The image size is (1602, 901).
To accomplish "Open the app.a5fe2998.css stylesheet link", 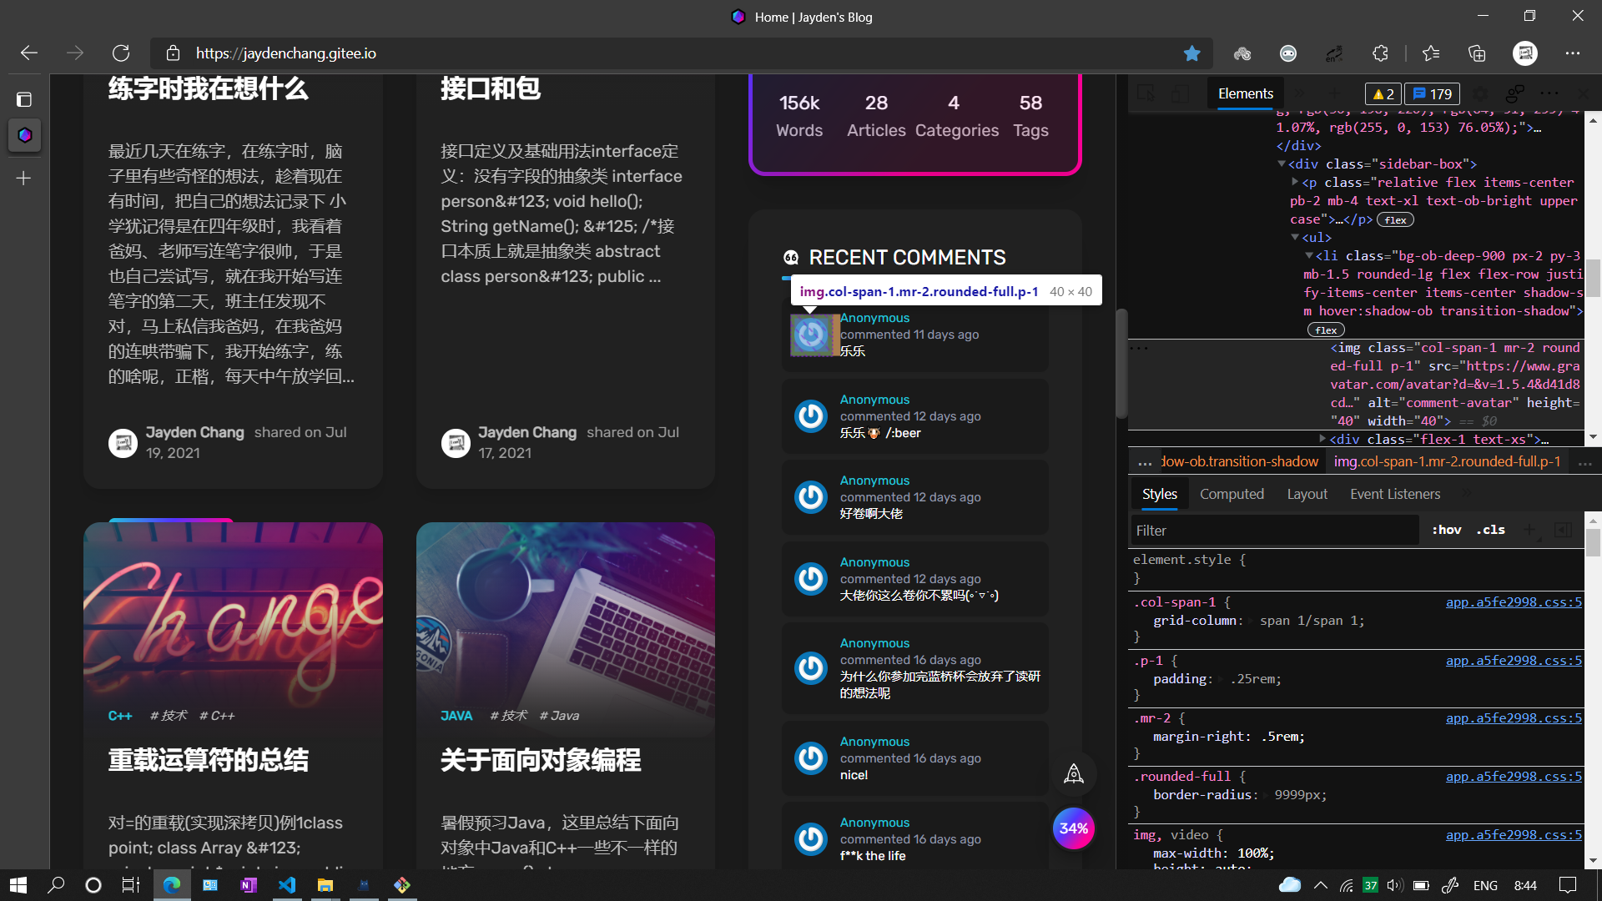I will (x=1514, y=602).
